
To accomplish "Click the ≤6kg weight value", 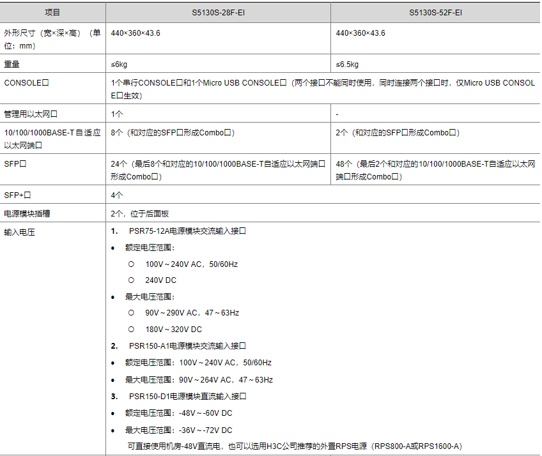I will point(119,65).
